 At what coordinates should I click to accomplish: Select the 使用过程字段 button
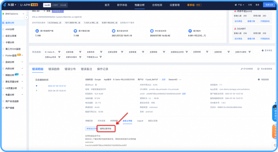(106, 129)
